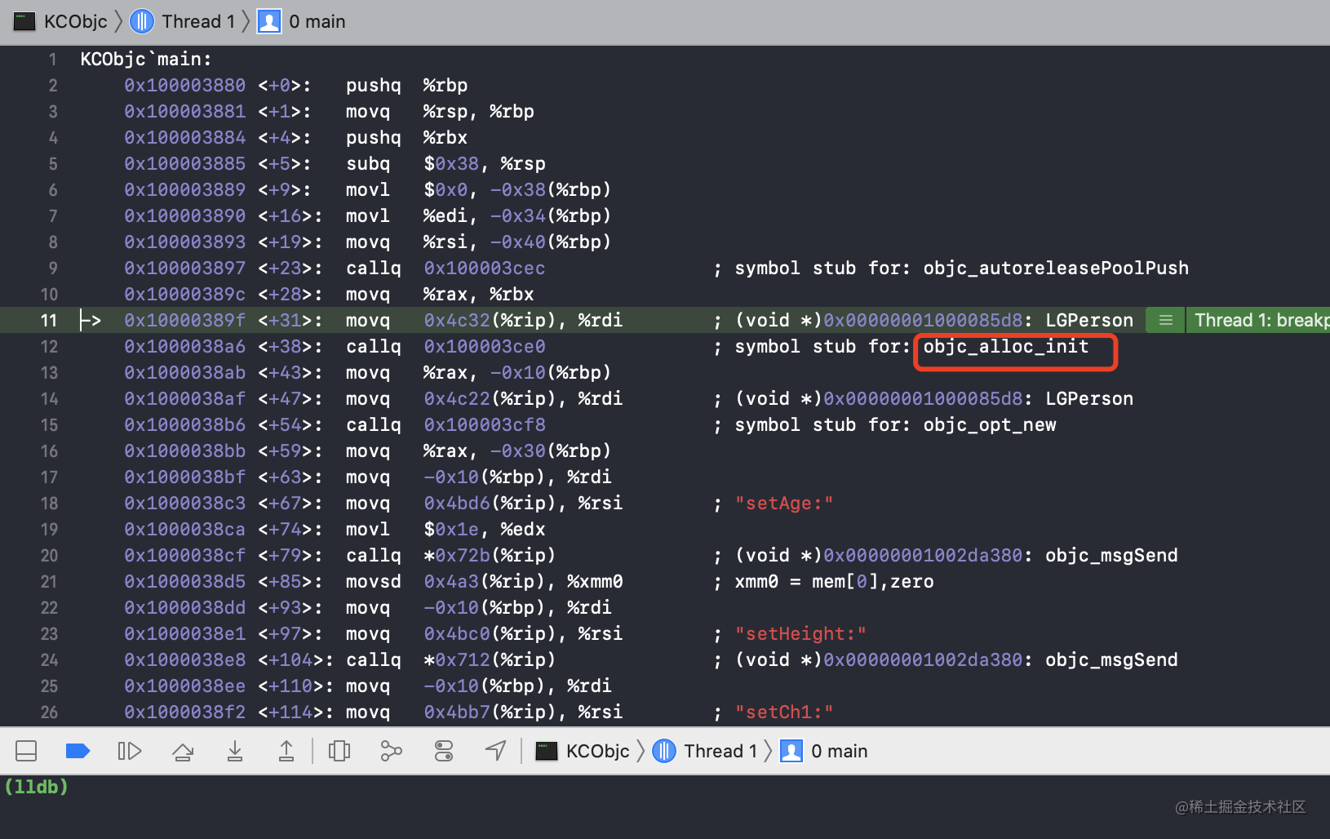Click 'KCObjc`main:' header text
This screenshot has height=839, width=1330.
146,59
